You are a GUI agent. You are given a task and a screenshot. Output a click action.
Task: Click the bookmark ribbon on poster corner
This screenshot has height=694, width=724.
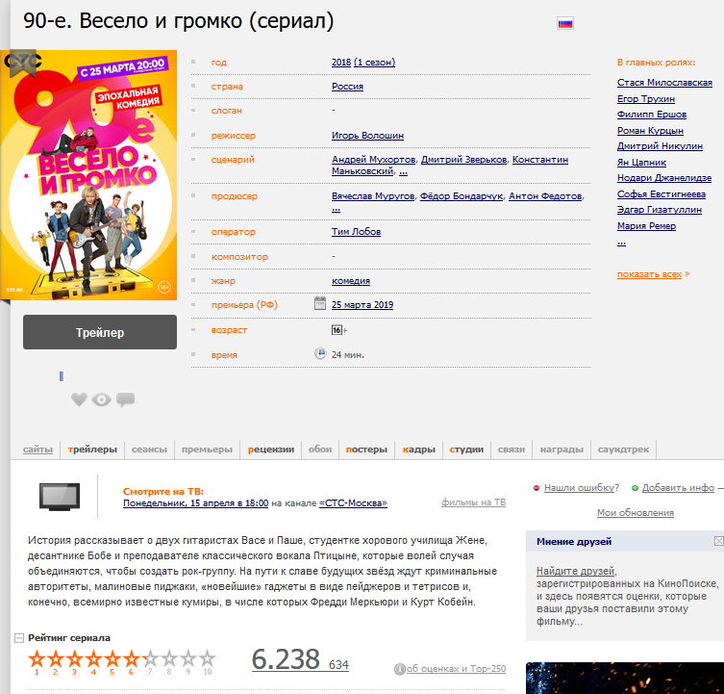pyautogui.click(x=23, y=63)
